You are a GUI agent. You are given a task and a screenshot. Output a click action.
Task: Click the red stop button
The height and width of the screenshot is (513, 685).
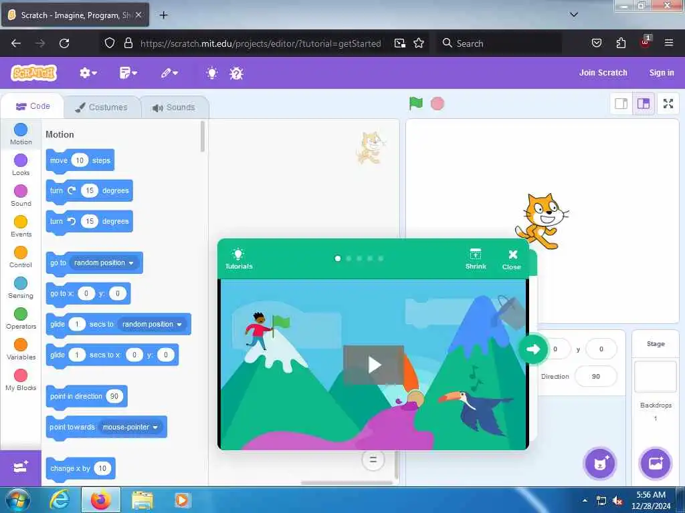(437, 104)
